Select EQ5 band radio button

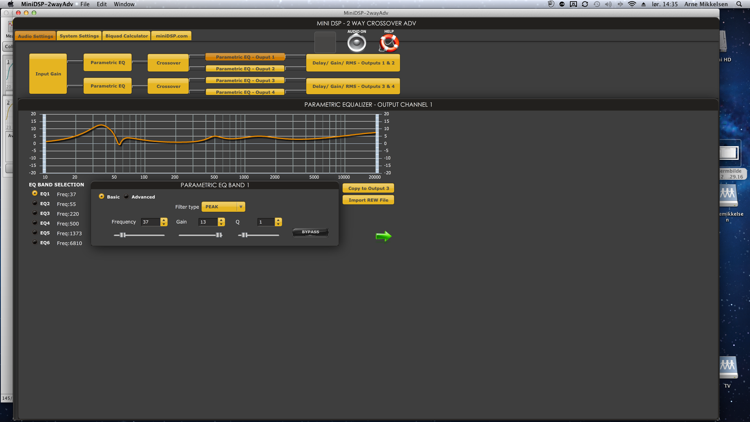pos(35,232)
